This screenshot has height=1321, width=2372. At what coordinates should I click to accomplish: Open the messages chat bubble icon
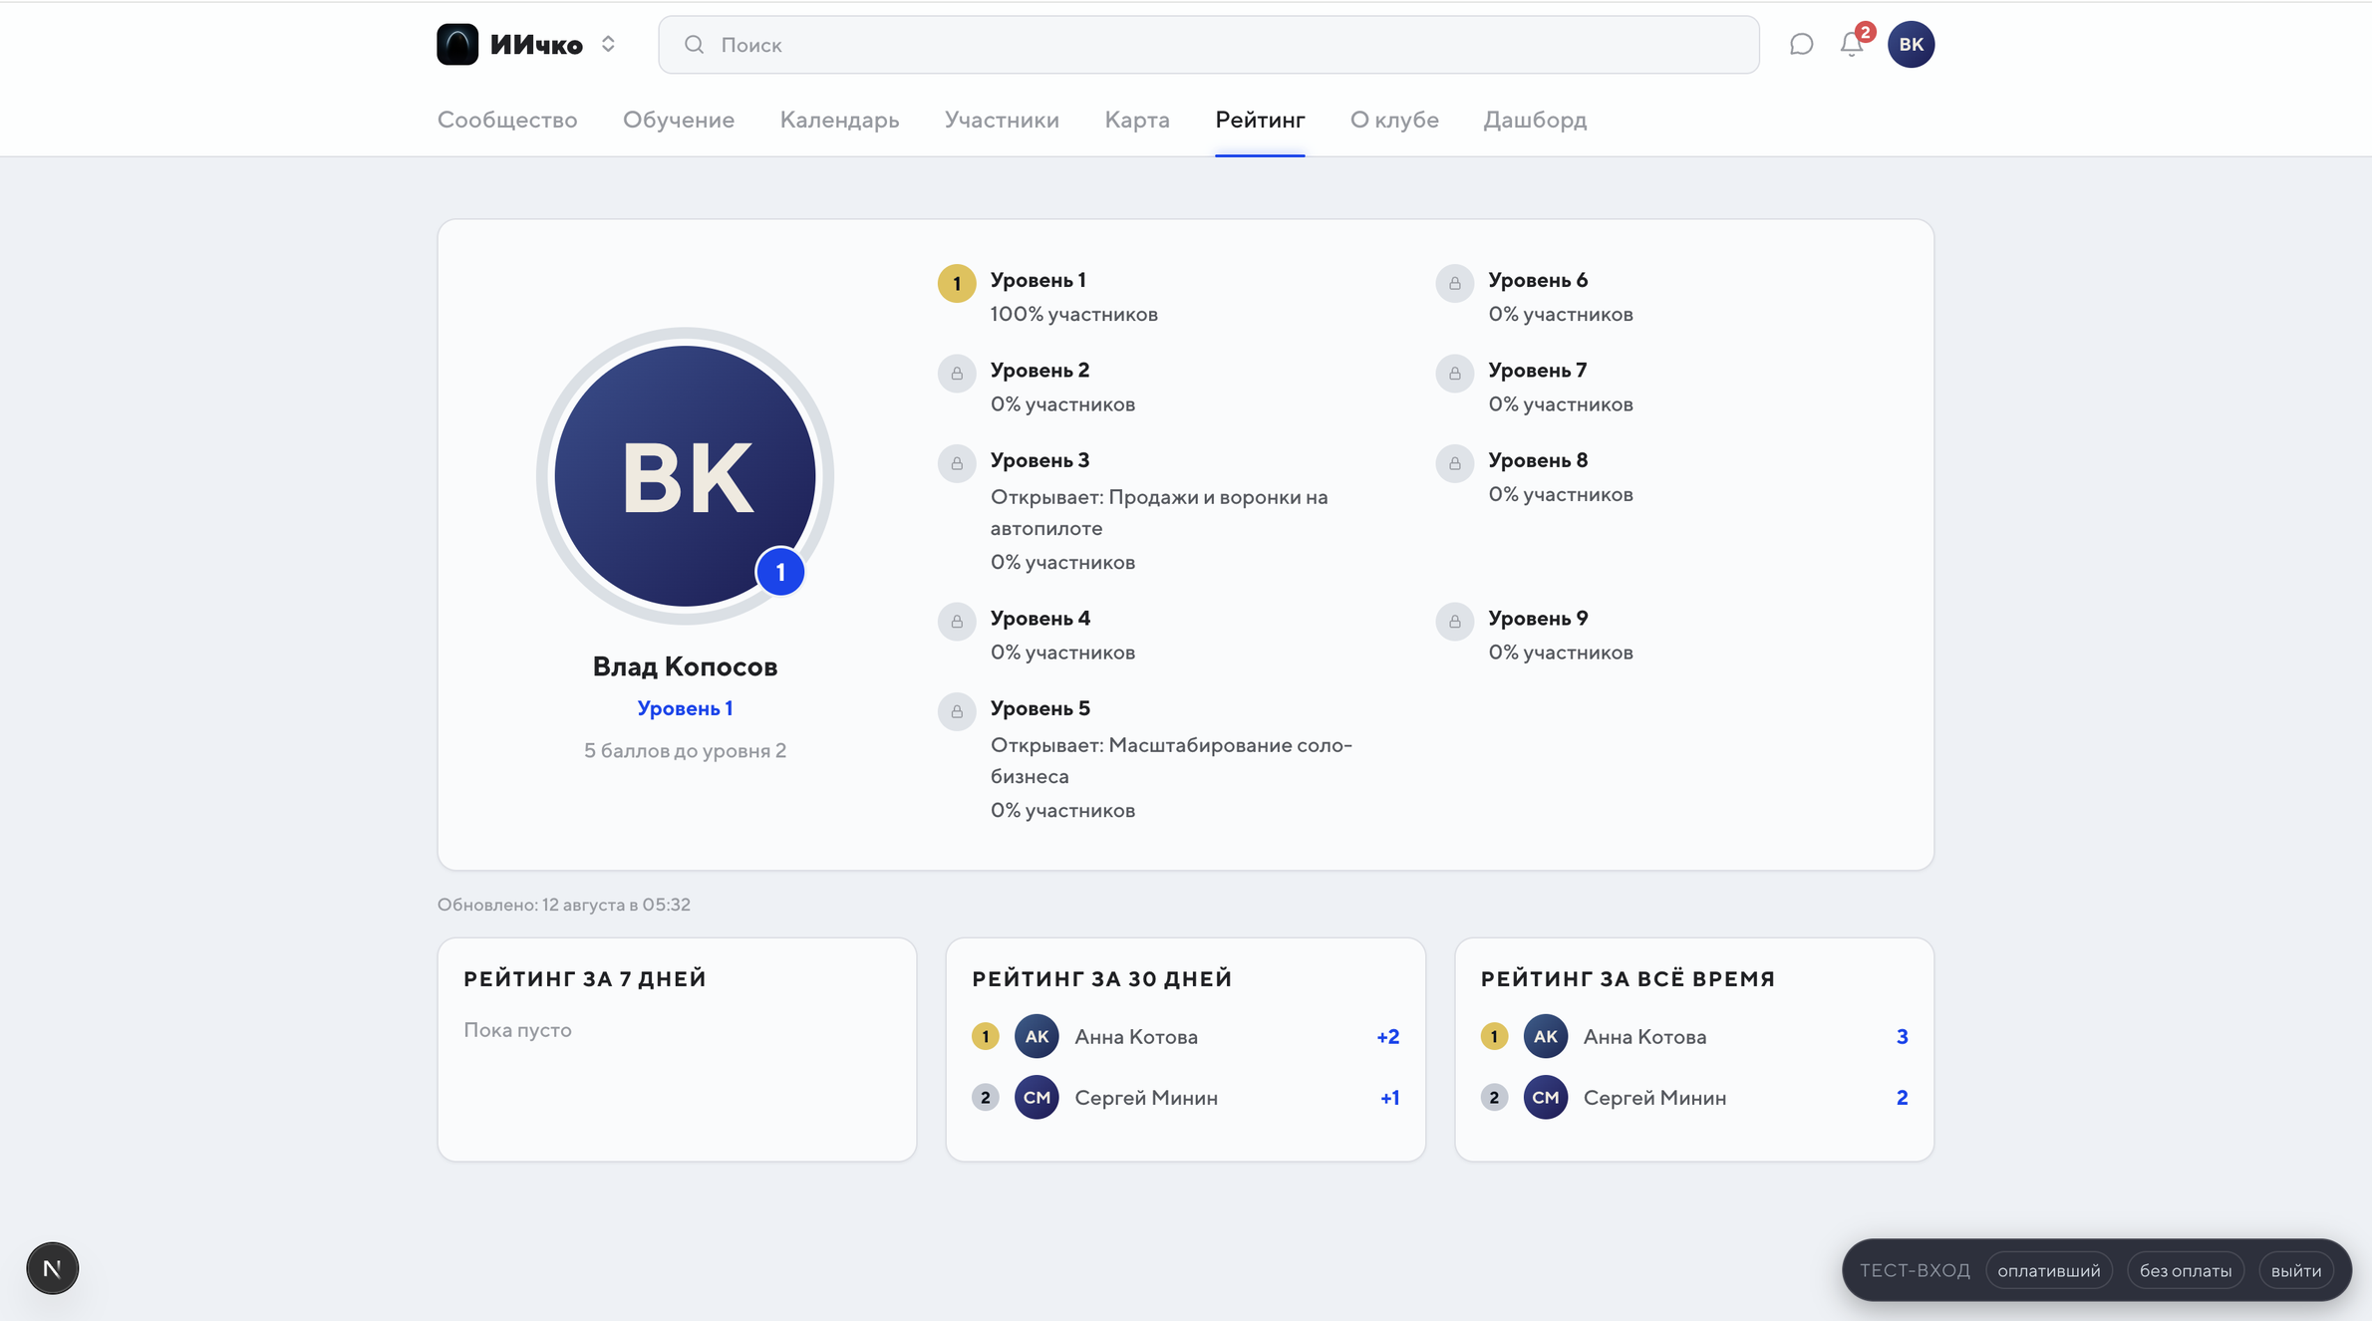[x=1801, y=44]
